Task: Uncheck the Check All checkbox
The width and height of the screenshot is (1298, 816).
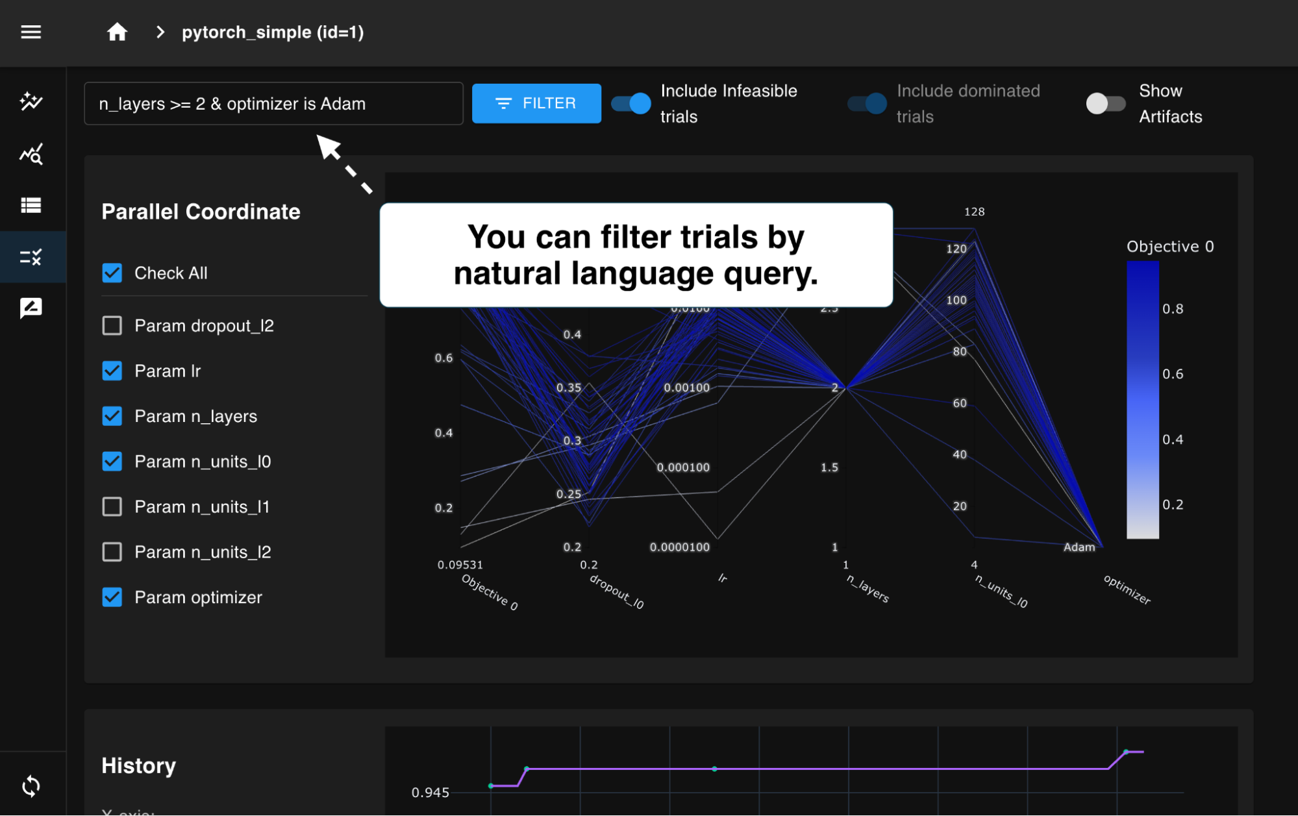Action: click(112, 273)
